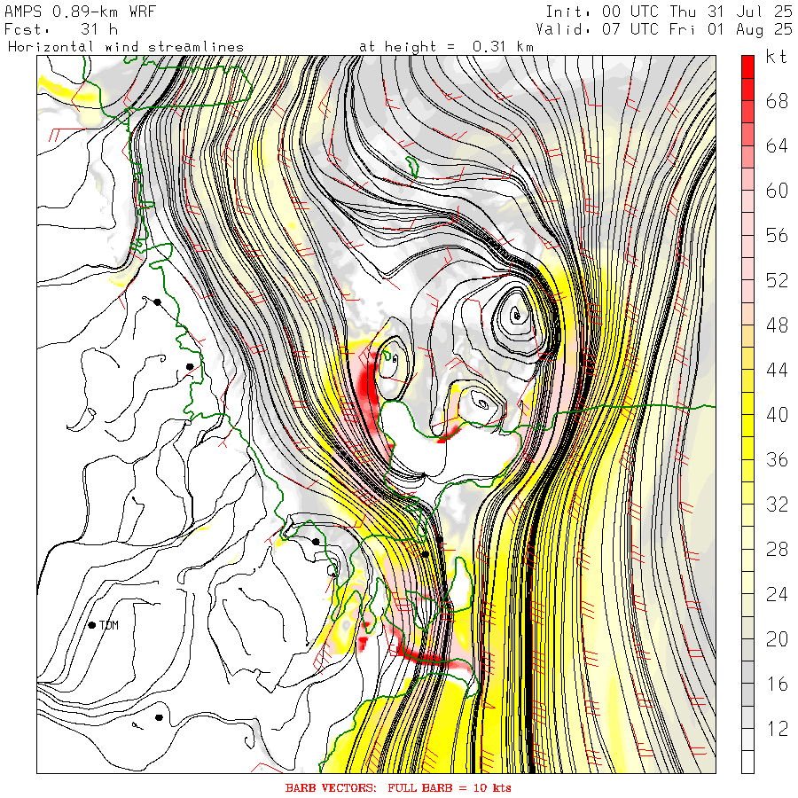Click the 'TDM' station label on the map
The width and height of the screenshot is (798, 798).
pyautogui.click(x=109, y=625)
